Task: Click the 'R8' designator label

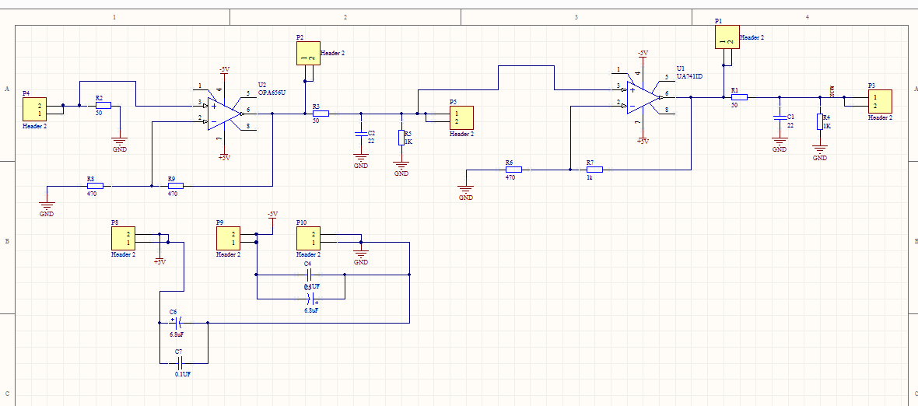Action: [90, 178]
